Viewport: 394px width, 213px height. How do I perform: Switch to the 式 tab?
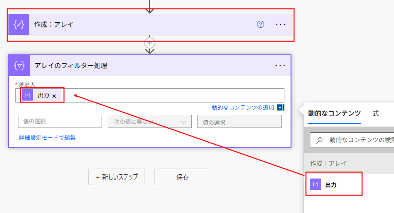tap(376, 113)
